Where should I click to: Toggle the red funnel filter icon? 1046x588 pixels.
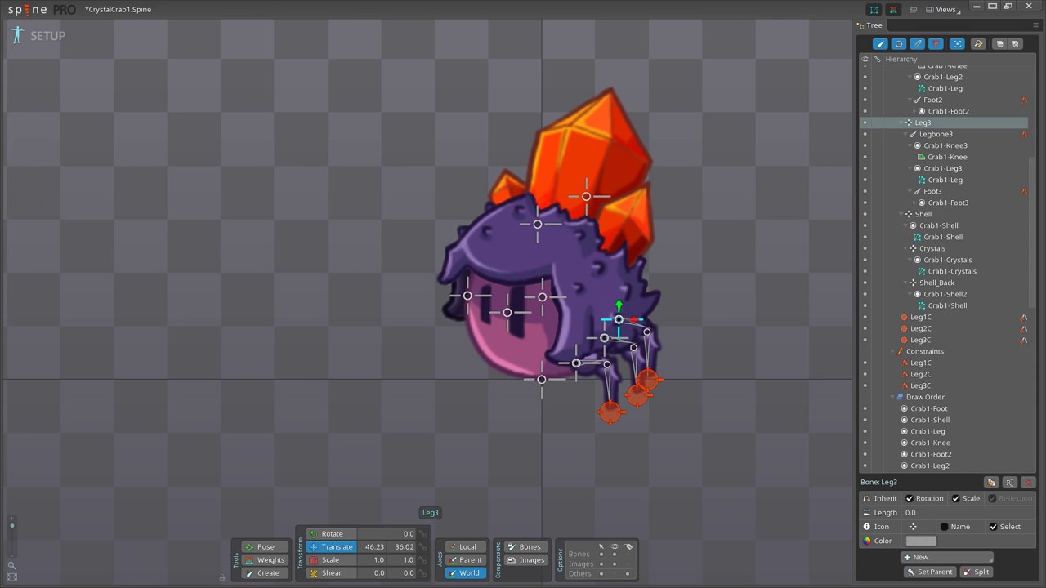936,44
